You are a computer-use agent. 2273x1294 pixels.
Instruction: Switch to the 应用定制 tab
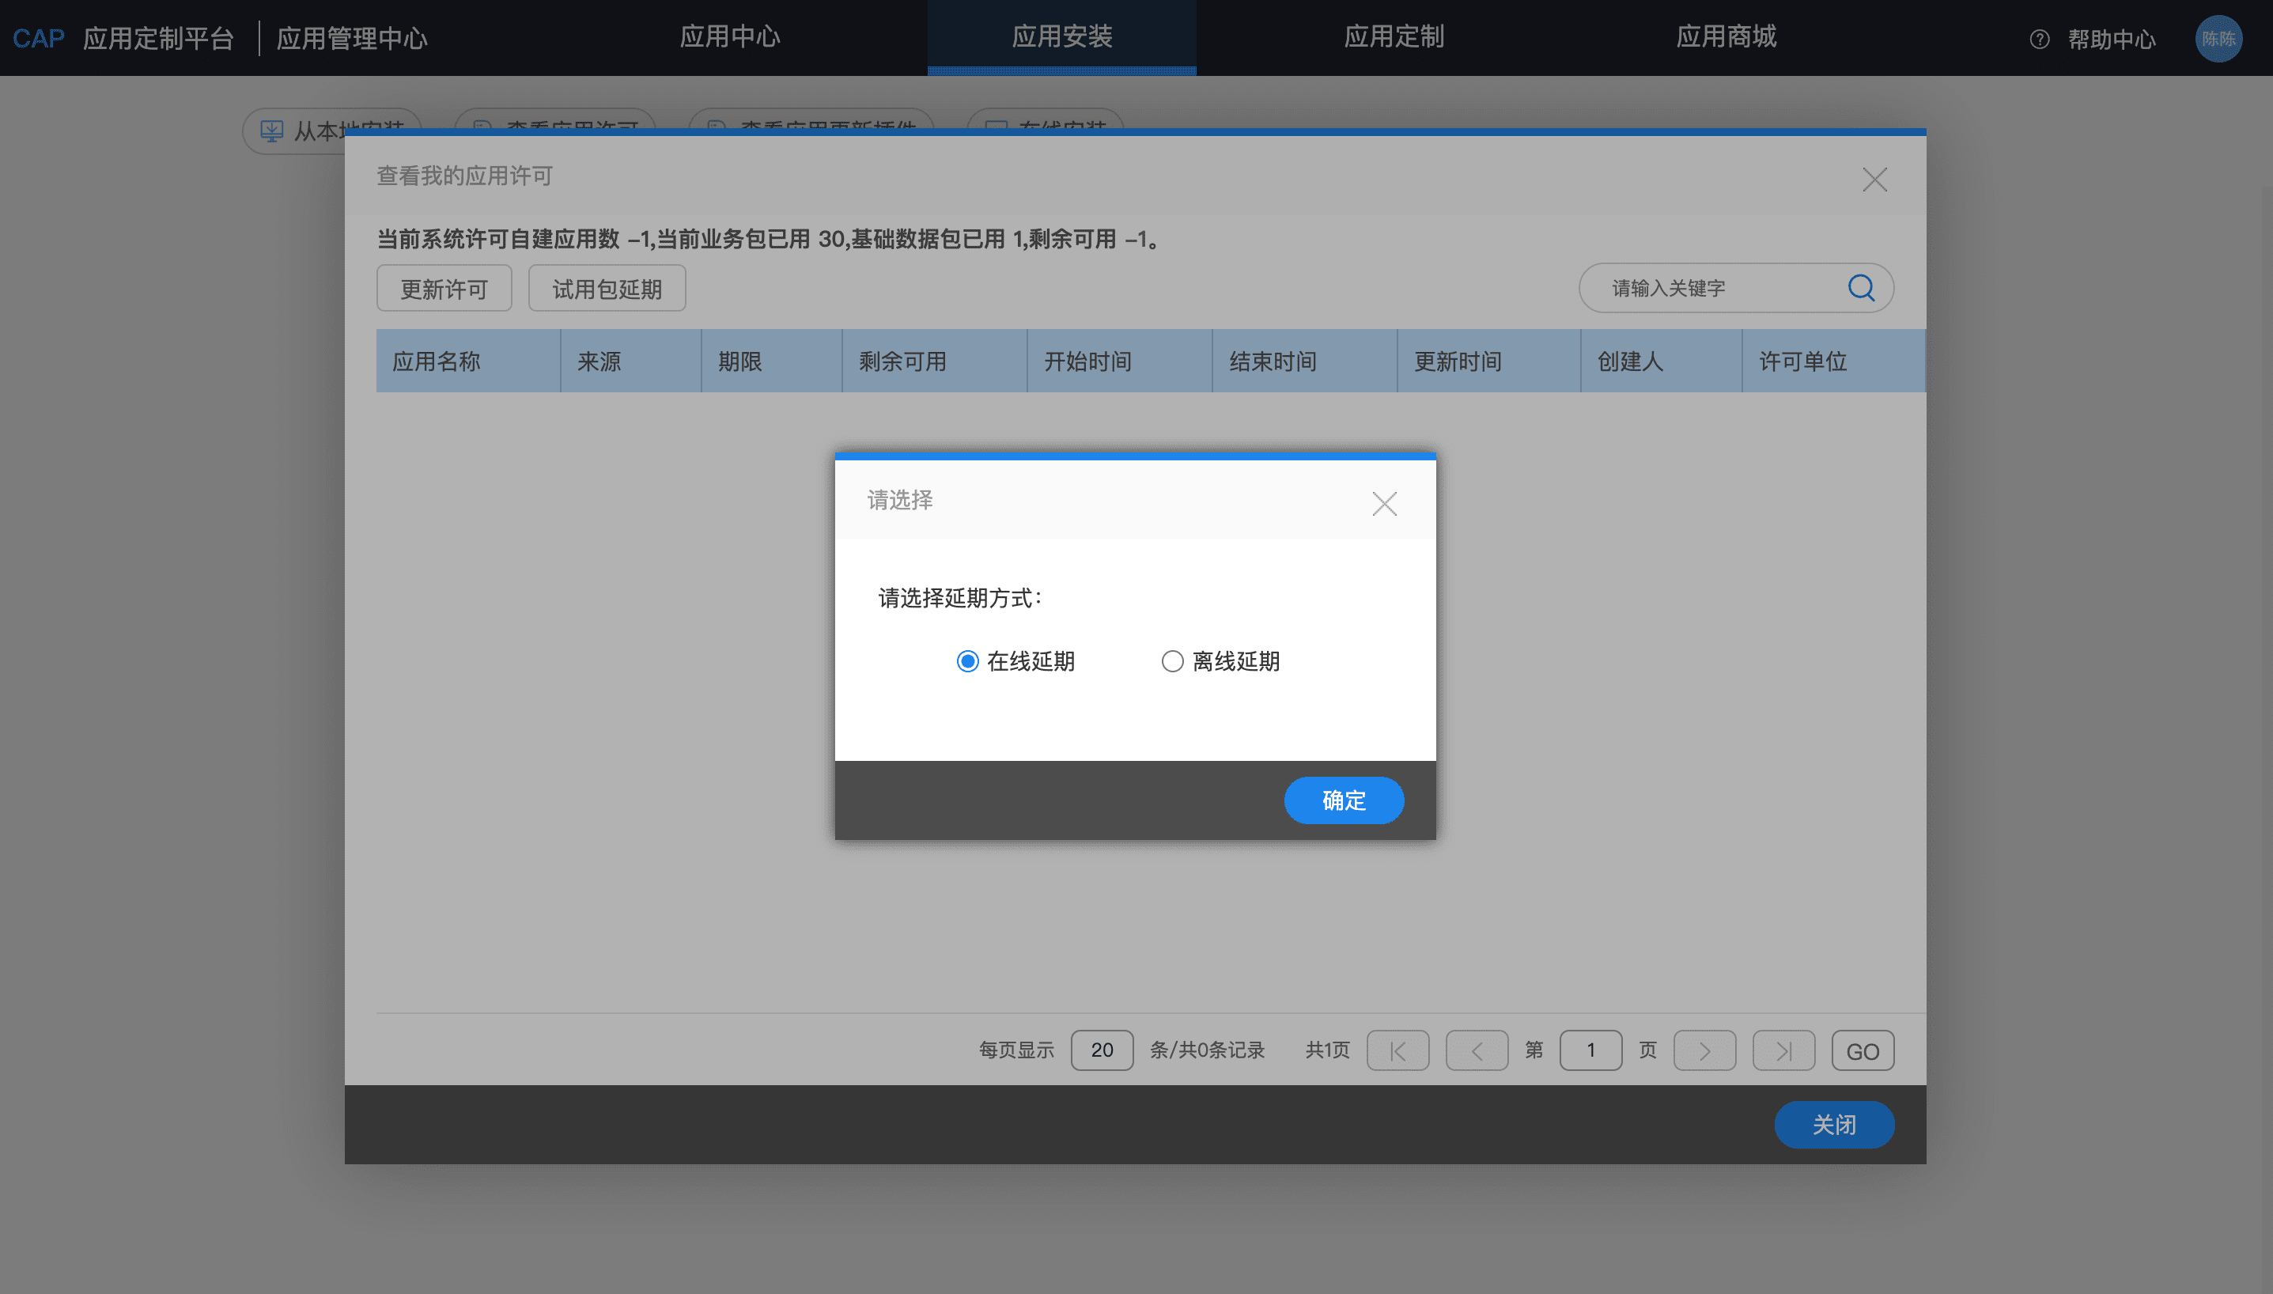1394,37
